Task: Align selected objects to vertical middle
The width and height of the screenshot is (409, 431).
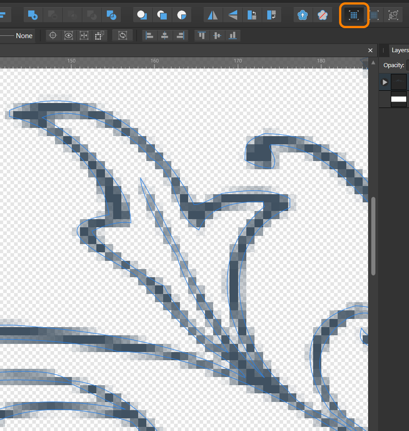Action: 217,35
